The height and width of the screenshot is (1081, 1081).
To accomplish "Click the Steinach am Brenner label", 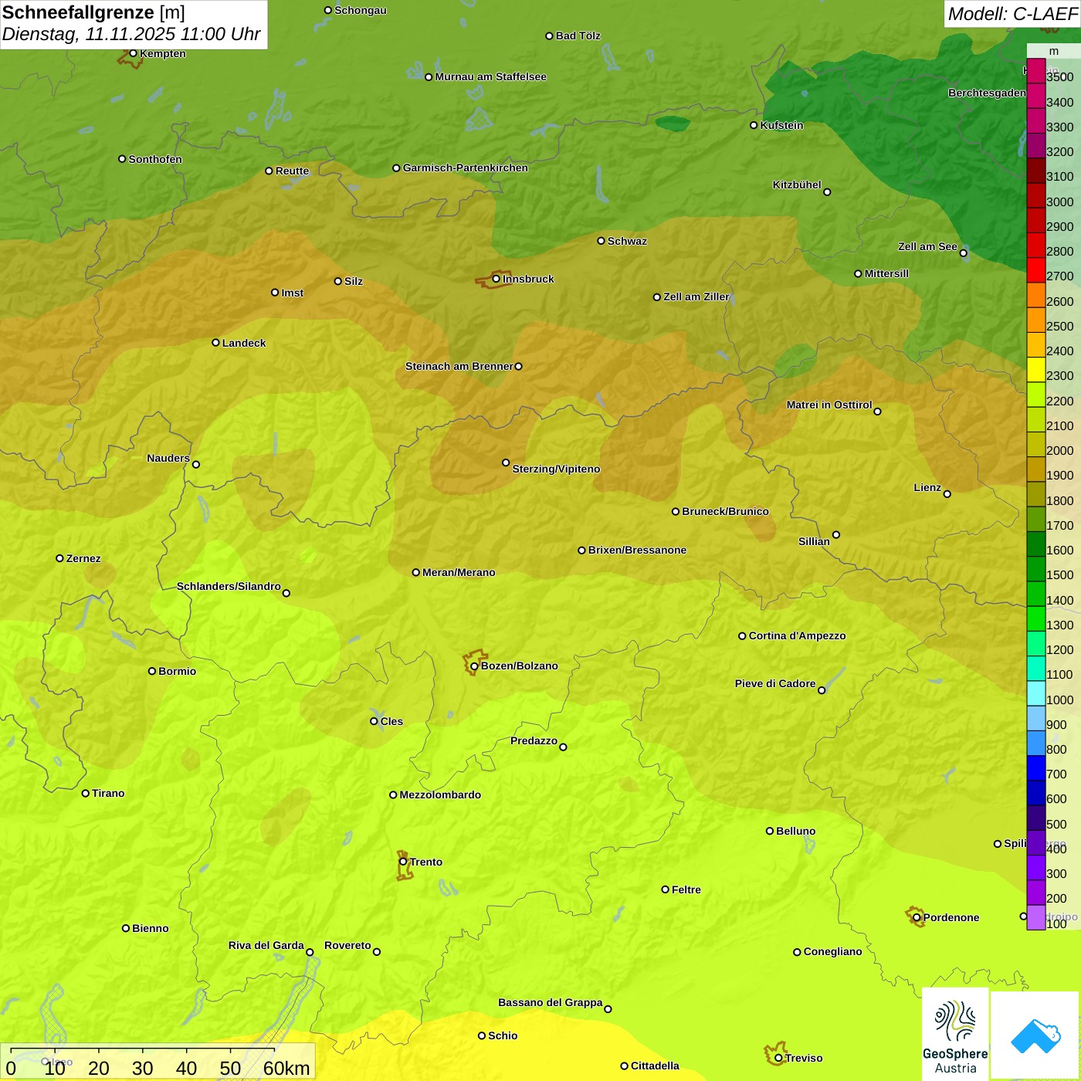I will (459, 366).
